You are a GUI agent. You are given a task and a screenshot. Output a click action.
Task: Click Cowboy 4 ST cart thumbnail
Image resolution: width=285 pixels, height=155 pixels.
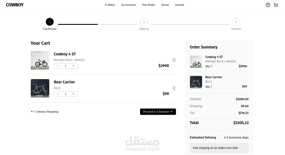point(40,60)
